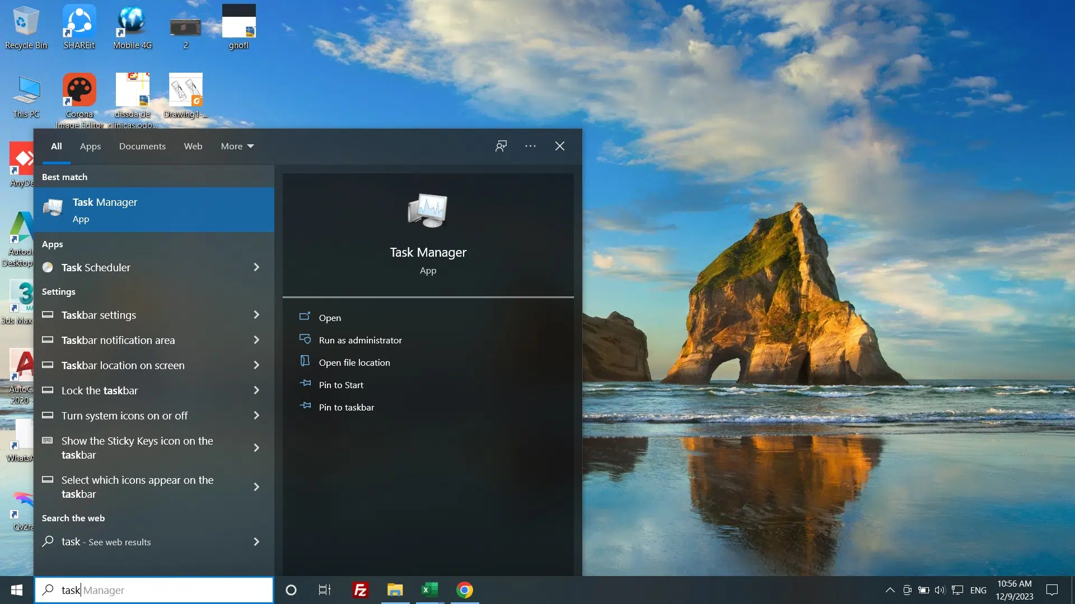
Task: Click the taskbar search input field
Action: click(x=162, y=590)
